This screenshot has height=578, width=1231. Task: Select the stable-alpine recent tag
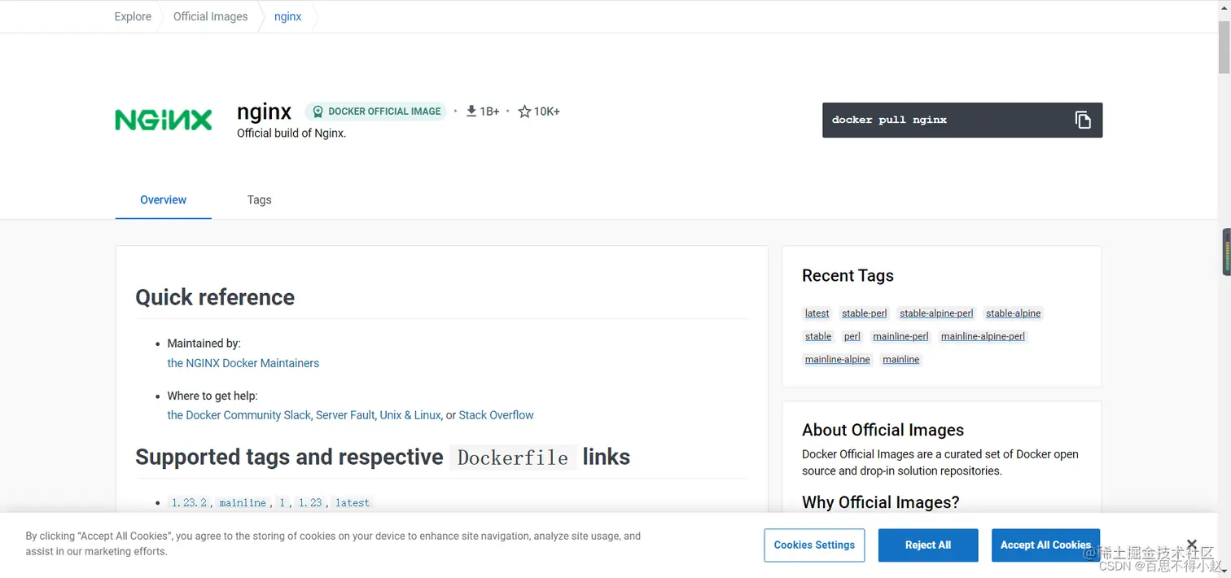(x=1013, y=313)
